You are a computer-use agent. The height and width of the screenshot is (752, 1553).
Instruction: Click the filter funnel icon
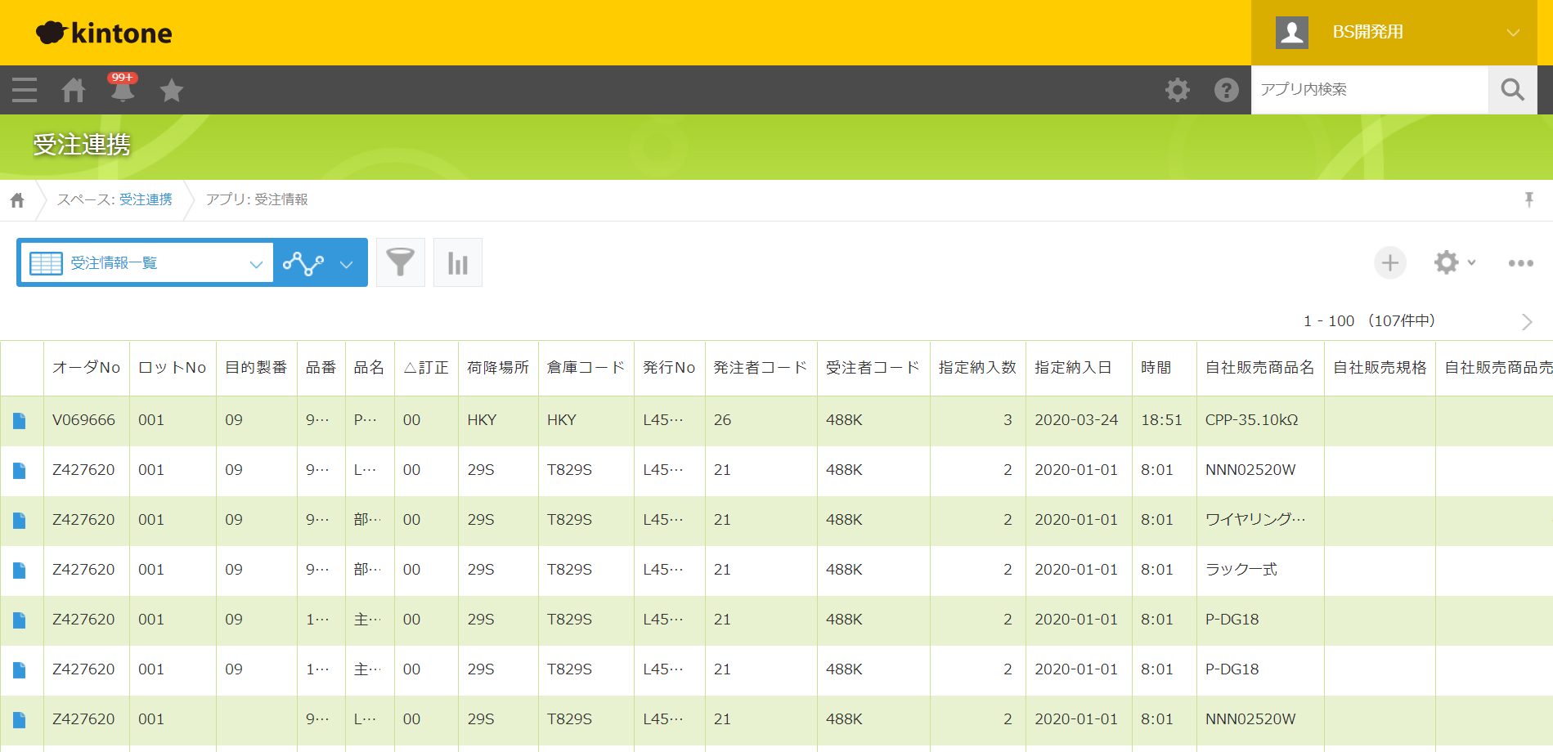point(401,262)
